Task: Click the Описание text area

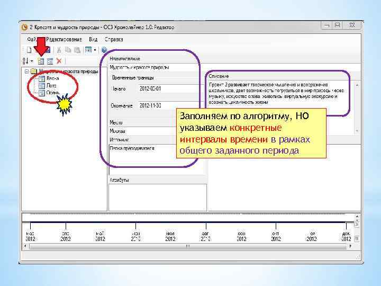Action: click(x=281, y=107)
